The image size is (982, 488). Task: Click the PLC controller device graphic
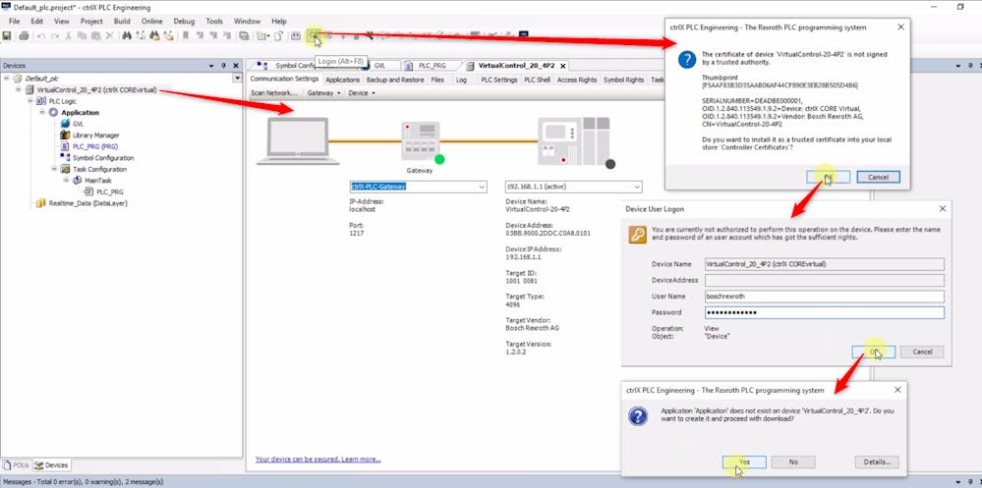[573, 141]
